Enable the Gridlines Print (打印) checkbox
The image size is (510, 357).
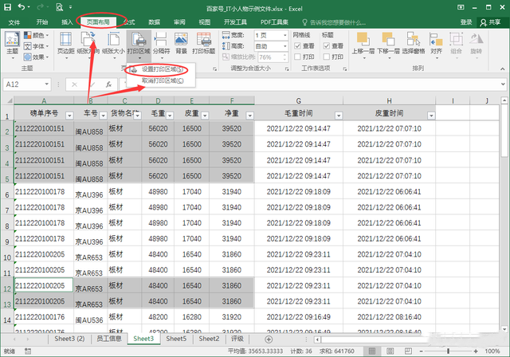[298, 57]
